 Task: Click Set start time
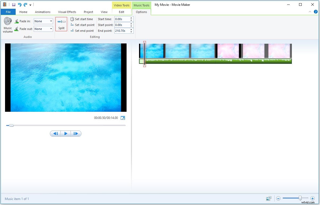[x=82, y=19]
